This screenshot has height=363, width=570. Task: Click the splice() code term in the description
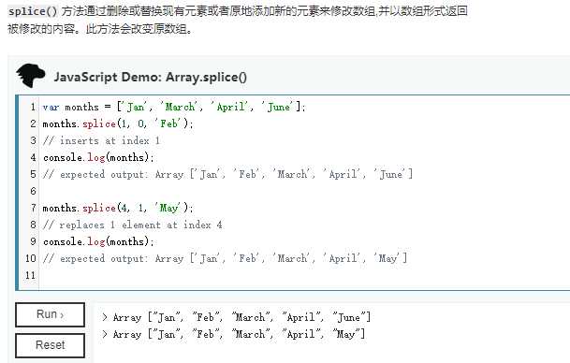[x=33, y=11]
